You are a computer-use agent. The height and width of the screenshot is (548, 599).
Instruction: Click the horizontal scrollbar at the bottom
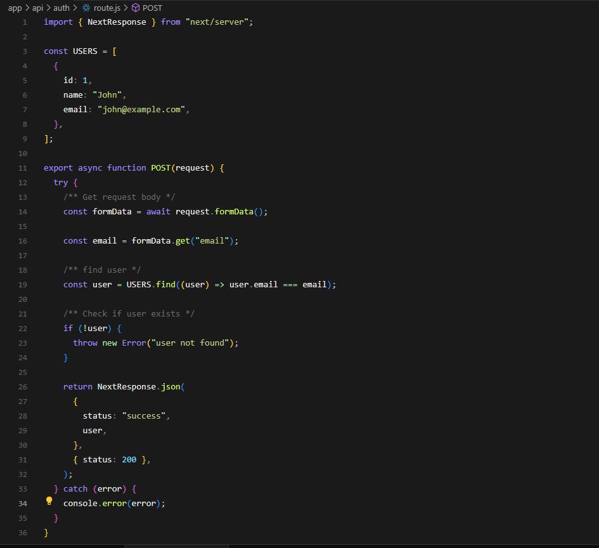click(x=176, y=545)
